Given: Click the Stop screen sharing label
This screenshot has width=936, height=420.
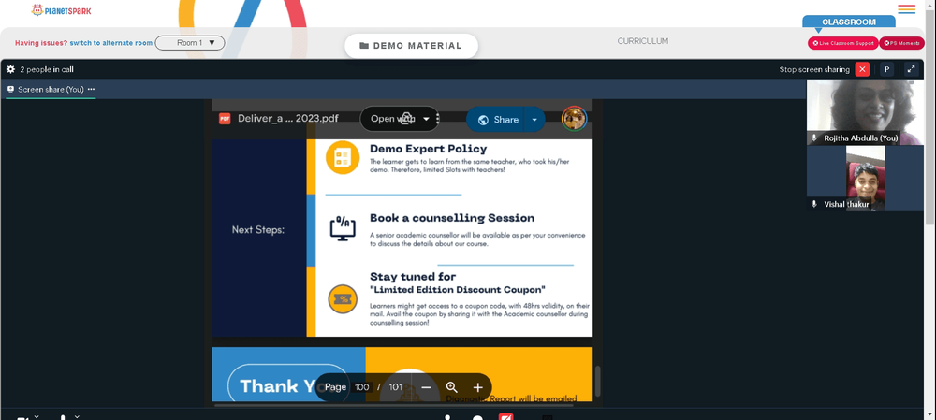Looking at the screenshot, I should 814,69.
